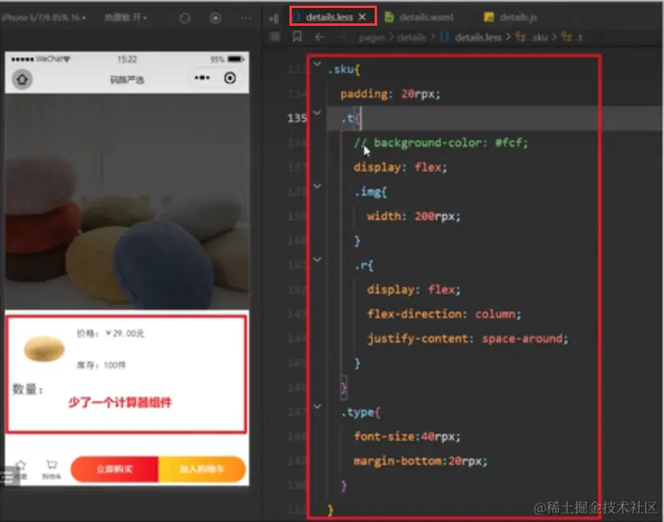Click the 数量 label in simulator

(27, 388)
